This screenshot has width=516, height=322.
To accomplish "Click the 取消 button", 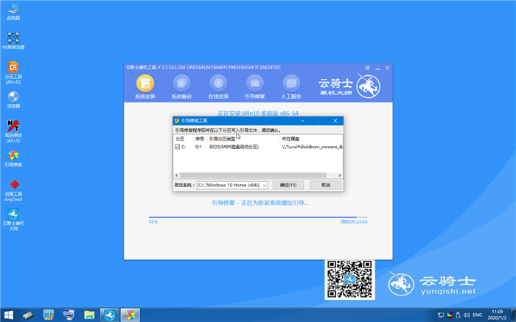I will pyautogui.click(x=326, y=185).
